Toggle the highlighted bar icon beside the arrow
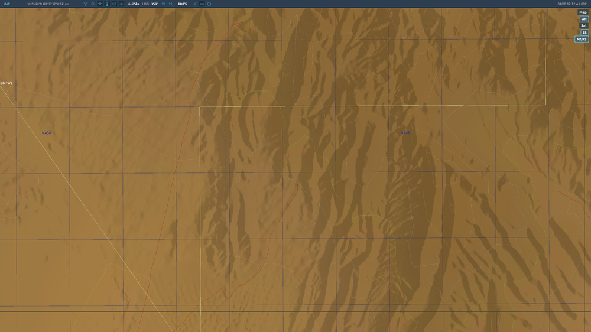The width and height of the screenshot is (591, 332). (202, 4)
